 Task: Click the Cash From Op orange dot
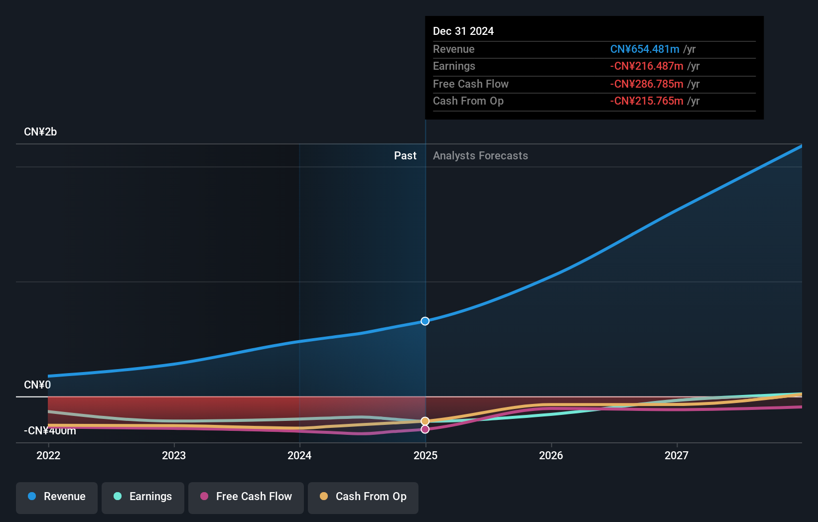tap(323, 497)
